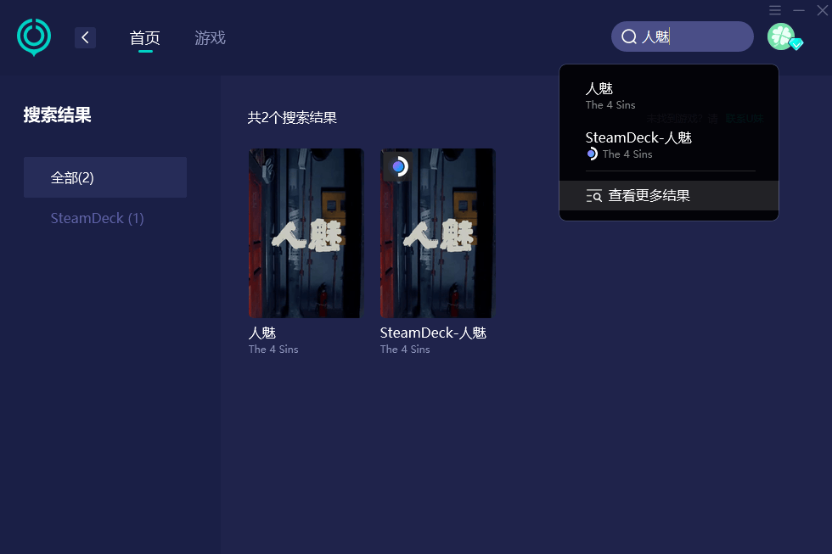
Task: Open the SteamDeck-人魅 cover thumbnail
Action: [438, 233]
